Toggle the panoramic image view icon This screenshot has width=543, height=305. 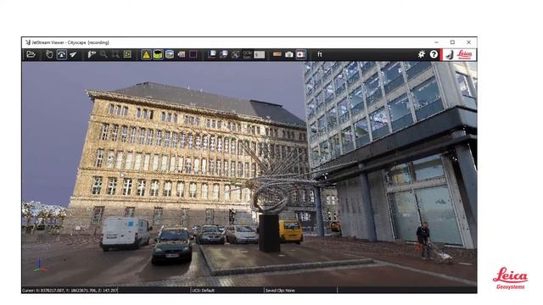[x=170, y=54]
